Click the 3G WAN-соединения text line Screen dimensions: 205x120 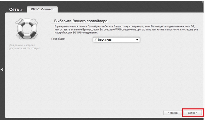[76, 32]
